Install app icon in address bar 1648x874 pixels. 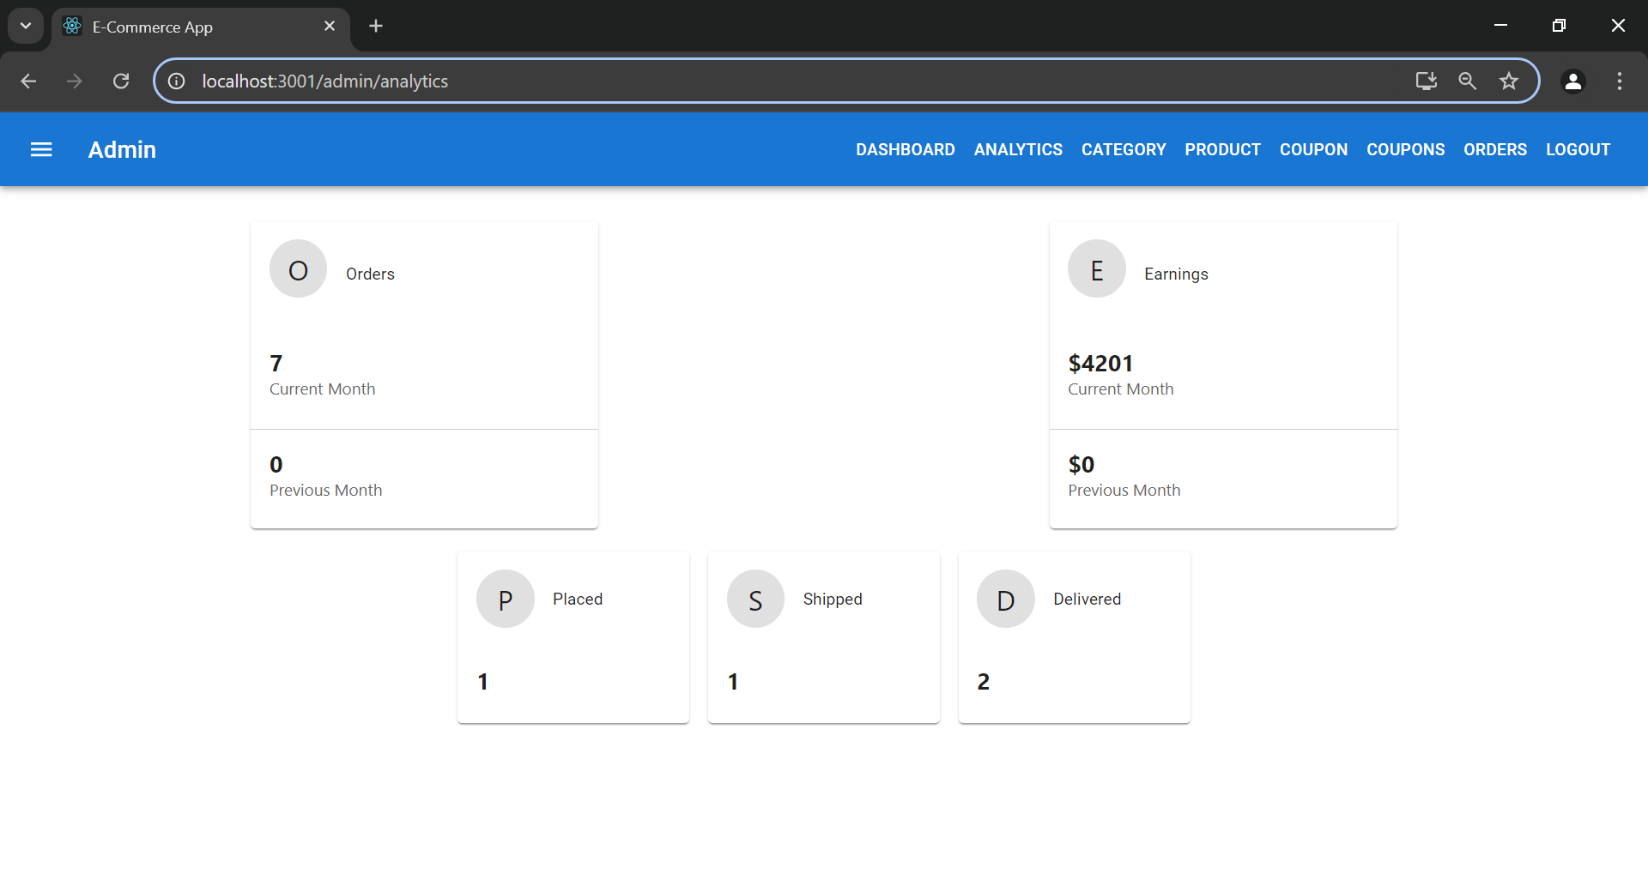pos(1426,81)
